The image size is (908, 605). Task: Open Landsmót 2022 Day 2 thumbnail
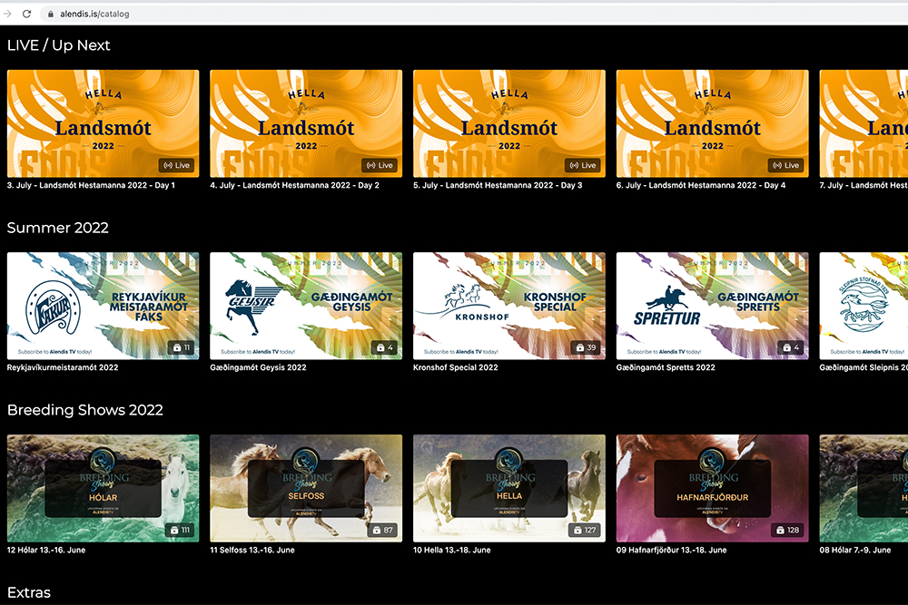click(306, 123)
